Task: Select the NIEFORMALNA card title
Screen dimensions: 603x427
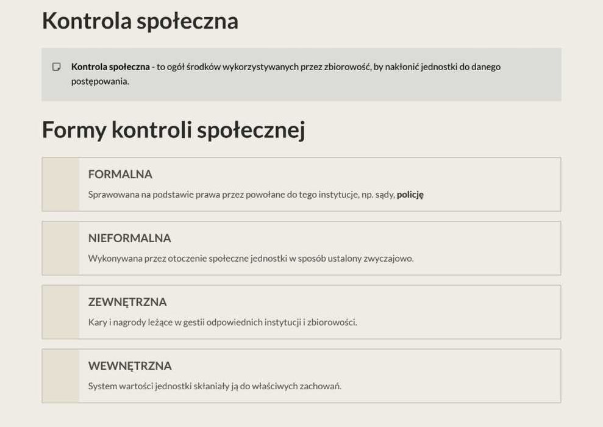Action: (129, 239)
